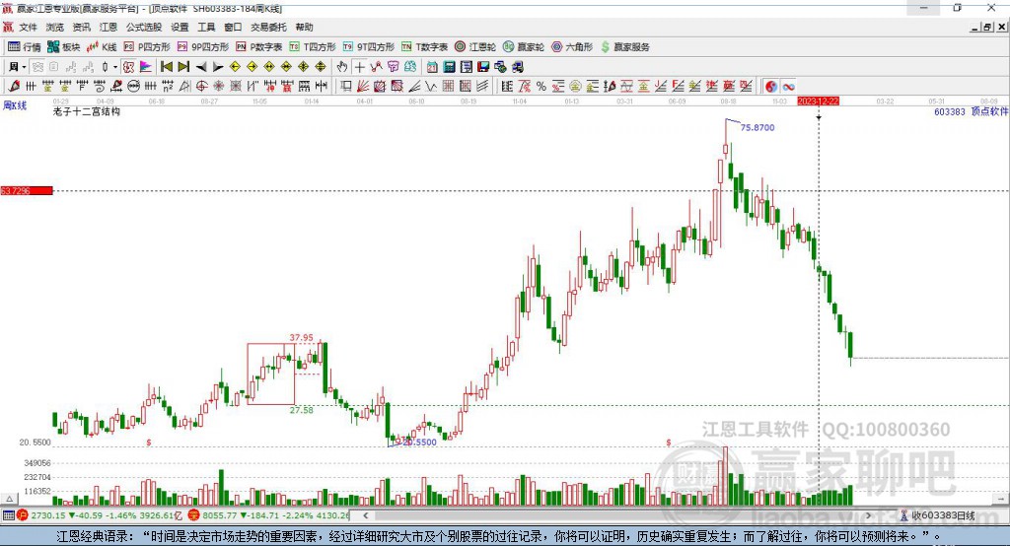This screenshot has width=1010, height=546.
Task: Click the 周K线 period label
Action: pyautogui.click(x=15, y=105)
